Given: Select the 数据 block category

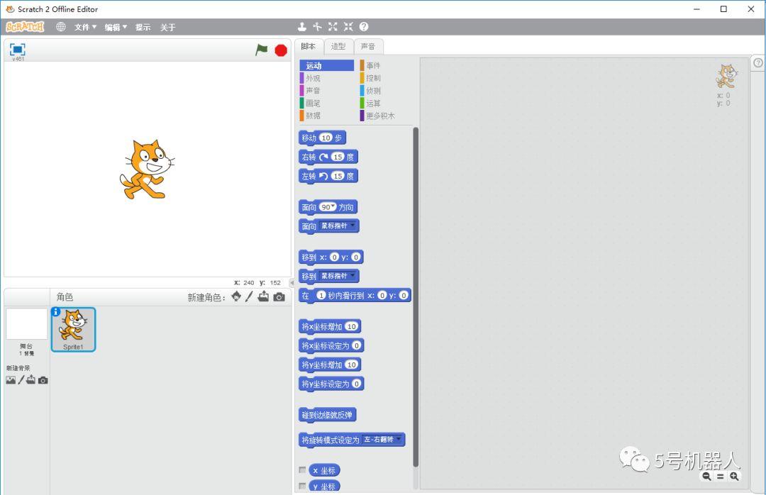Looking at the screenshot, I should (326, 116).
